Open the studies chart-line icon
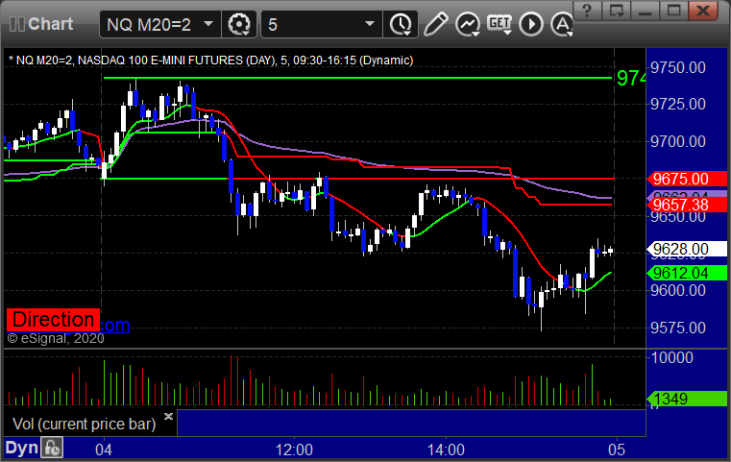 coord(468,24)
